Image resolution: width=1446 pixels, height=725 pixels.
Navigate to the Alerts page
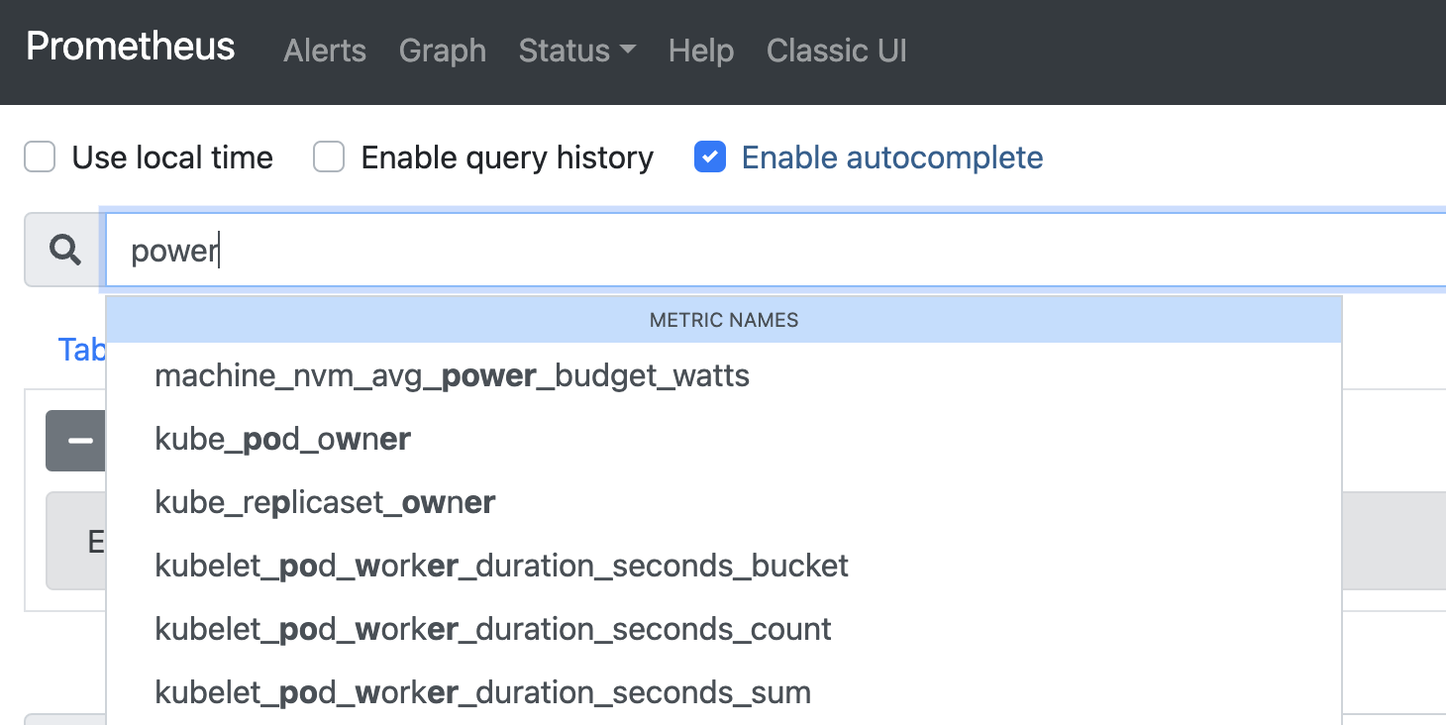pyautogui.click(x=324, y=51)
